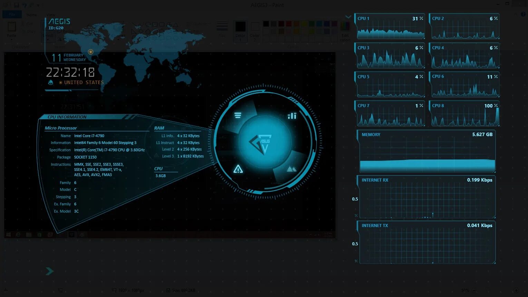Screen dimensions: 528x297
Task: Open the INTERNET TX graph
Action: click(x=427, y=242)
